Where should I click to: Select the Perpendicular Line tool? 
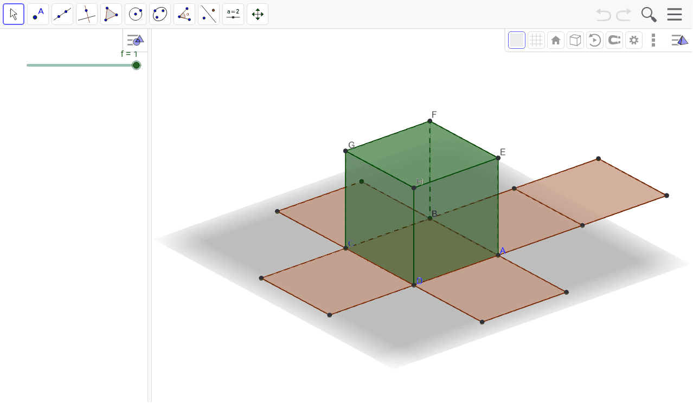click(x=86, y=14)
